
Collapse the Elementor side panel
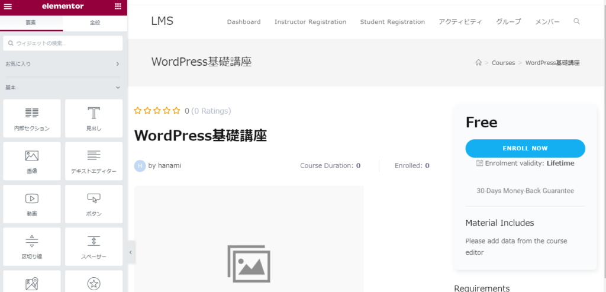131,252
